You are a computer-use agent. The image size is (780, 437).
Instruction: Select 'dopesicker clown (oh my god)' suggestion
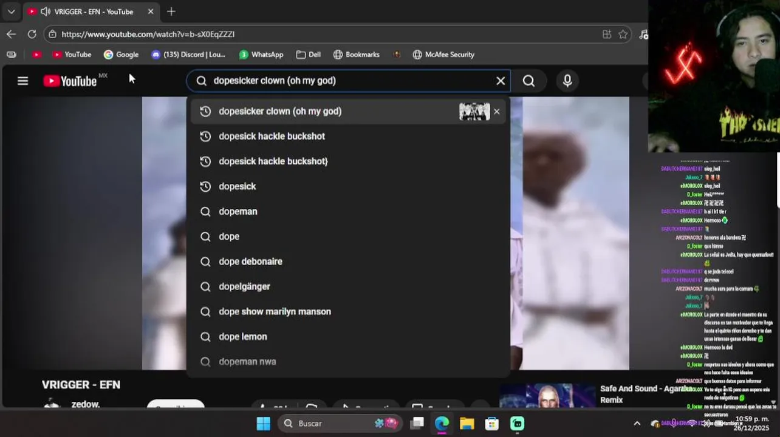tap(349, 112)
